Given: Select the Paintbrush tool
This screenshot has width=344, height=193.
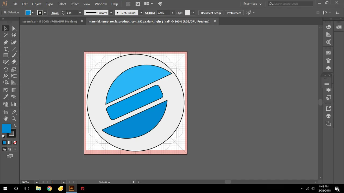Looking at the screenshot, I should pos(14,55).
